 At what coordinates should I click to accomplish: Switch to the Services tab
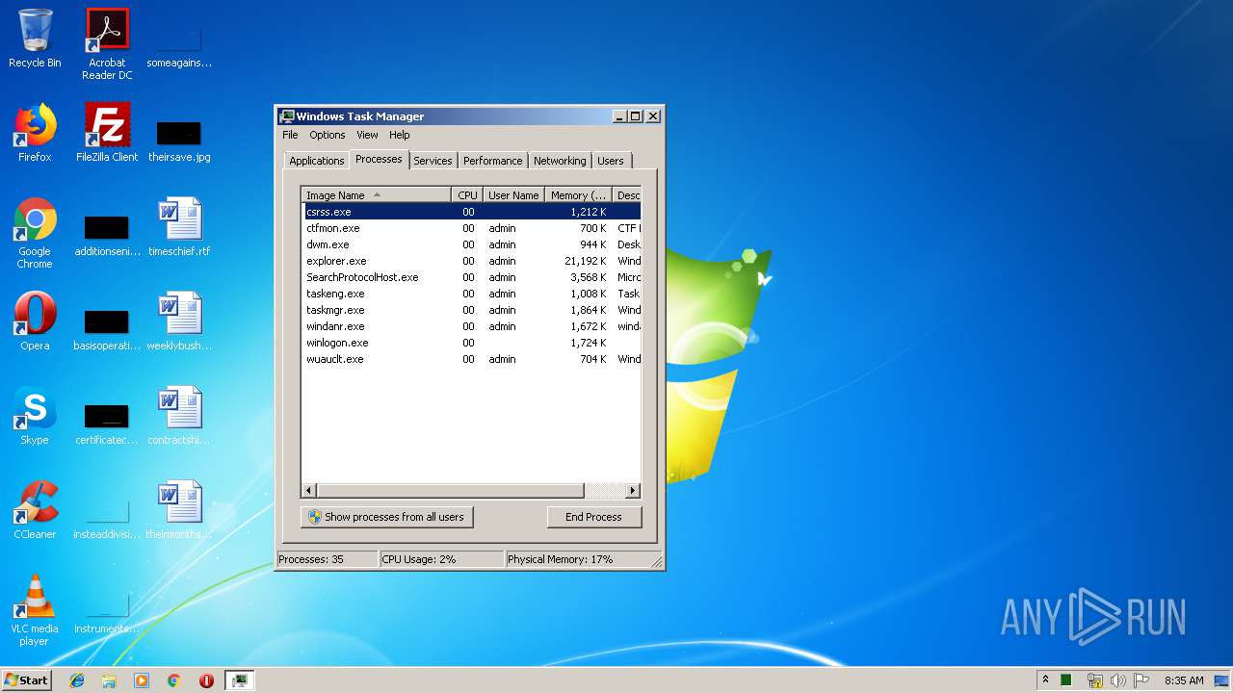(x=433, y=161)
